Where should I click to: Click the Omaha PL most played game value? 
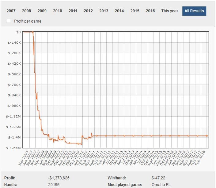tap(162, 185)
